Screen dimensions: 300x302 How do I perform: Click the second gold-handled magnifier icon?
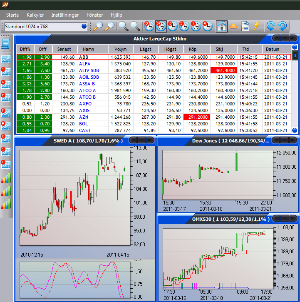click(x=109, y=26)
